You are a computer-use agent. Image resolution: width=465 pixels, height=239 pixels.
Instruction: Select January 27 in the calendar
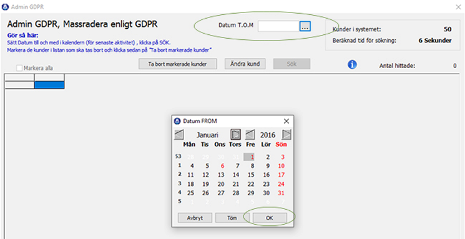pos(221,193)
